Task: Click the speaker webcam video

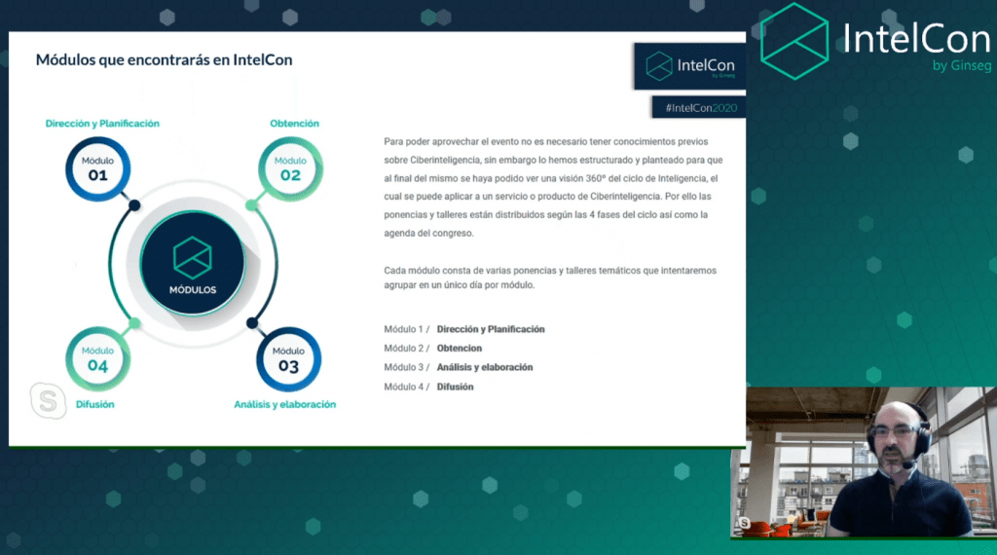Action: coord(864,462)
